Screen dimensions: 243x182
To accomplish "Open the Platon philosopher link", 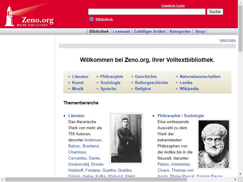I will (163, 164).
